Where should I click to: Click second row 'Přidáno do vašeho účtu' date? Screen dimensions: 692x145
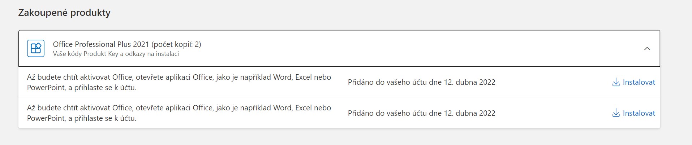pyautogui.click(x=421, y=113)
